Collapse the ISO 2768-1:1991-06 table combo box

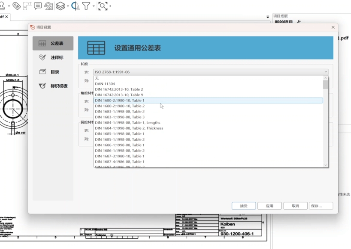[x=325, y=72]
